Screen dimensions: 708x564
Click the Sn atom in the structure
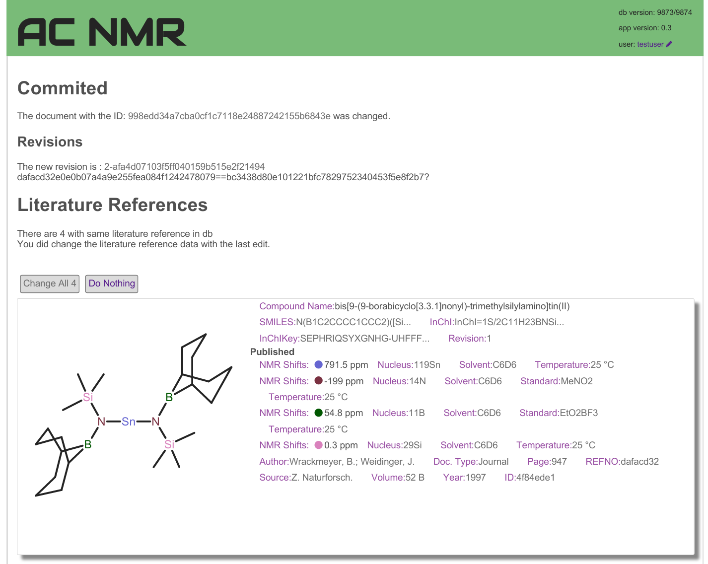tap(129, 422)
